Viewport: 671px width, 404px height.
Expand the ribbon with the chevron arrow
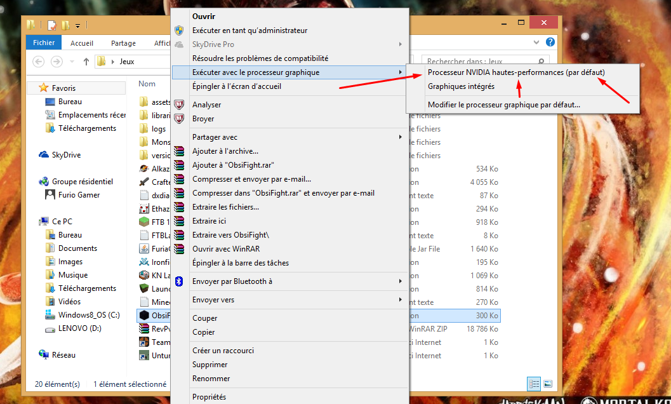click(536, 42)
